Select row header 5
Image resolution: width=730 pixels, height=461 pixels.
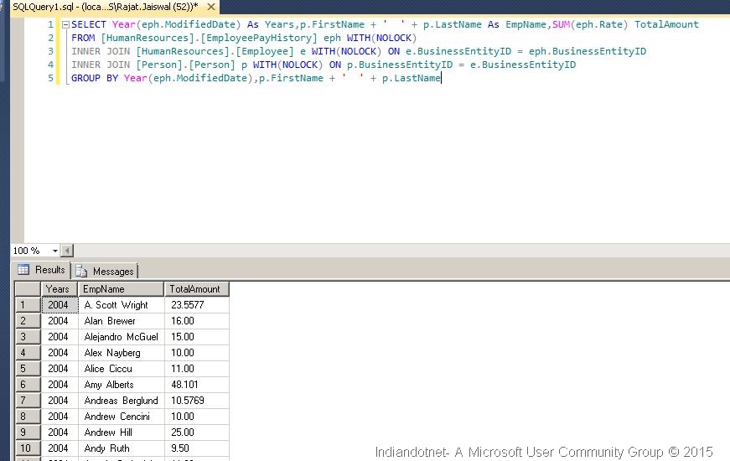28,368
